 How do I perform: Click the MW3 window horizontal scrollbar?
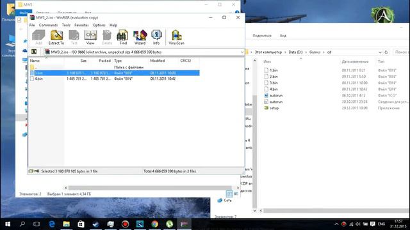pyautogui.click(x=150, y=188)
